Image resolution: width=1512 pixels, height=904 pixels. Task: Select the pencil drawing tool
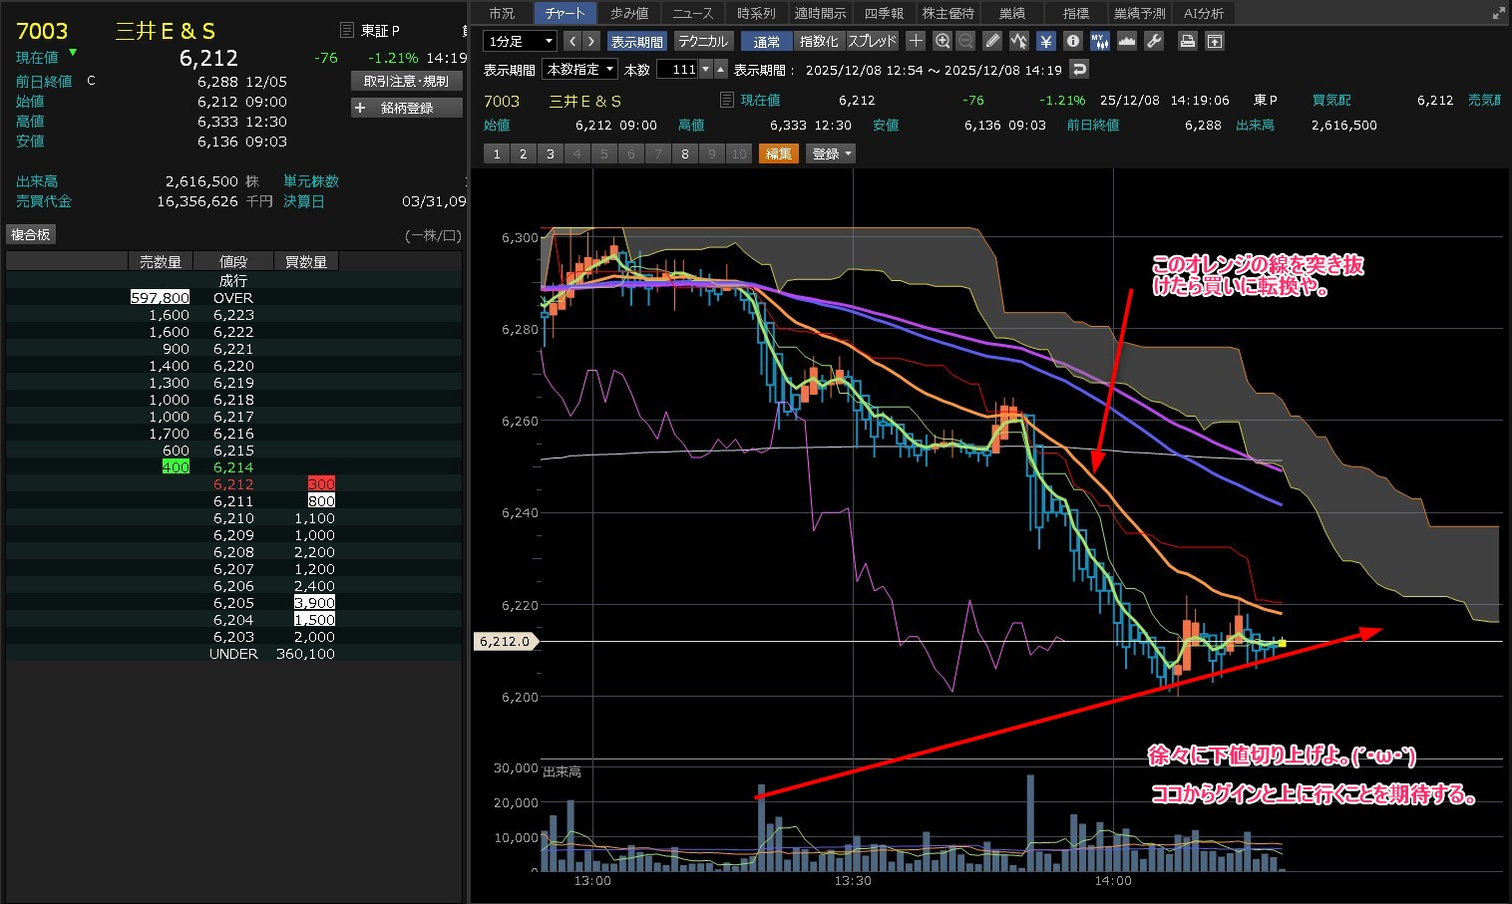tap(992, 41)
